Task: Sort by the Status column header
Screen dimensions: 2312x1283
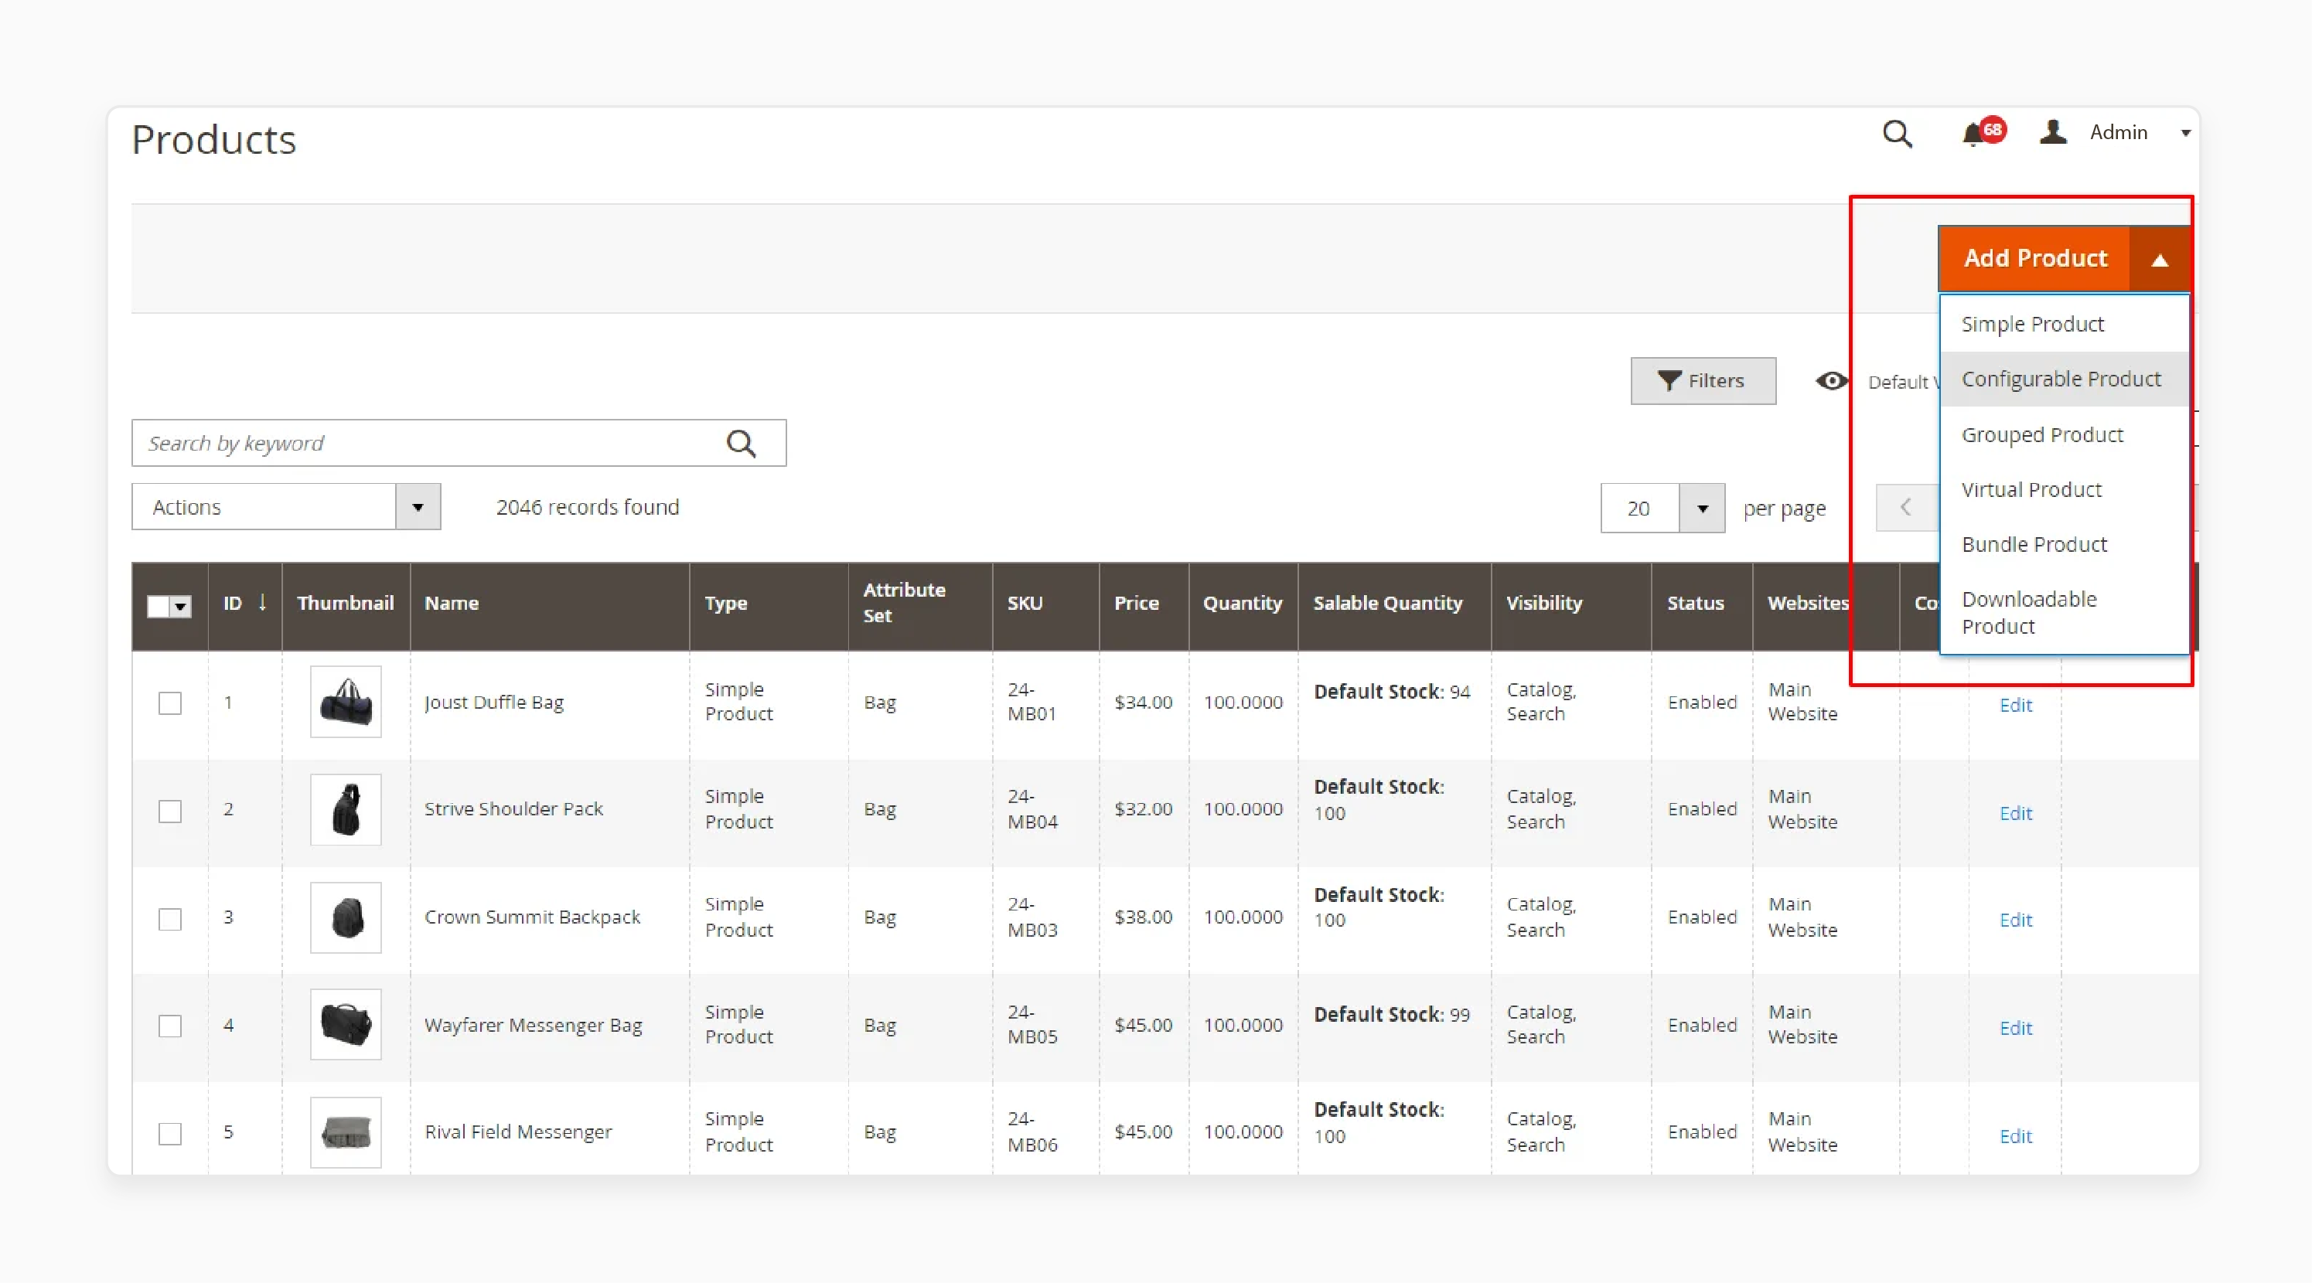Action: [1702, 603]
